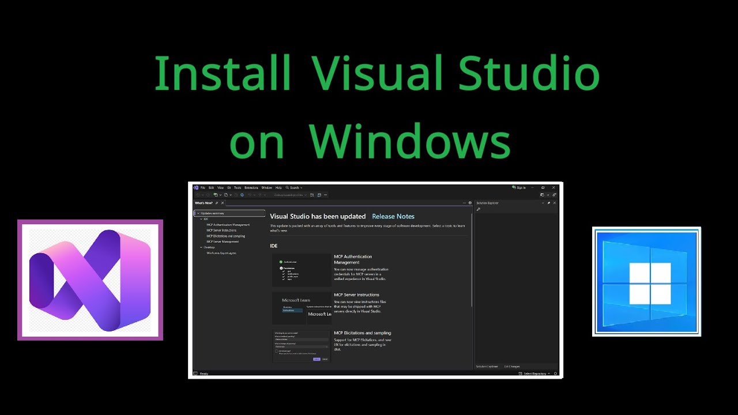
Task: Collapse the Desktop tree node
Action: 202,247
